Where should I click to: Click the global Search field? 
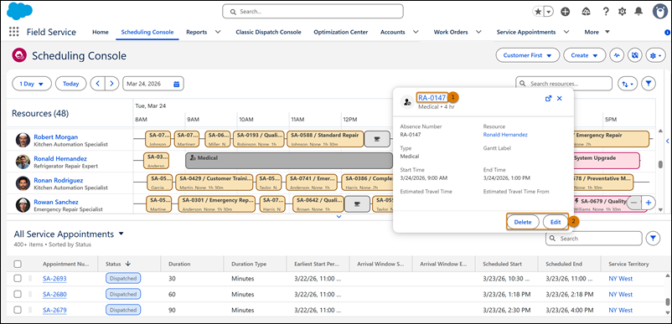[313, 12]
